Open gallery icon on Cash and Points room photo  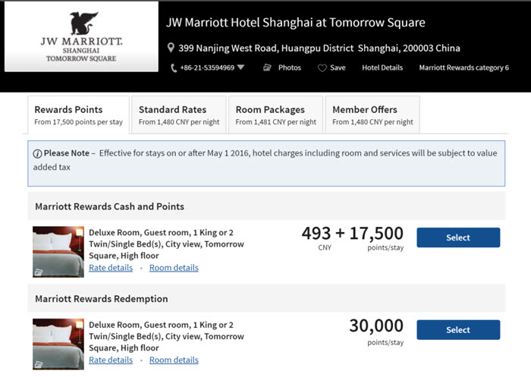click(x=39, y=272)
